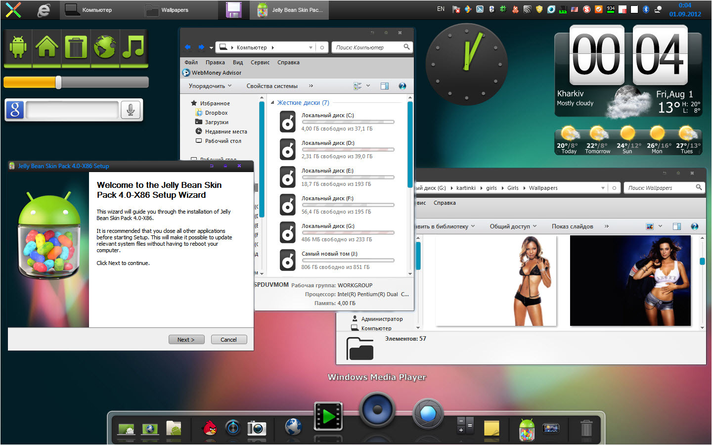Select Самый новый том (J:) drive

[x=337, y=260]
